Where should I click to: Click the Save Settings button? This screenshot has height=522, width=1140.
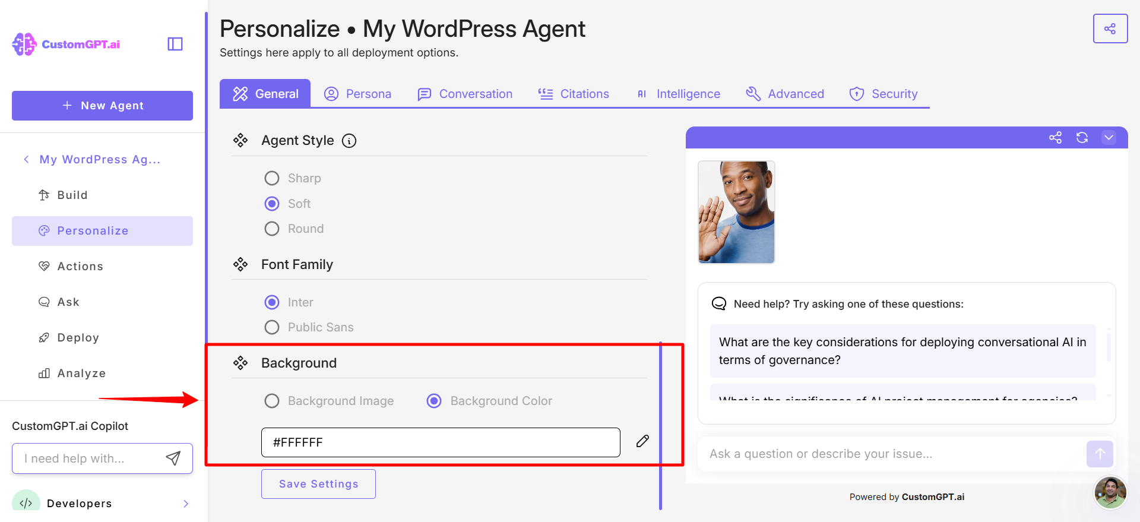(x=318, y=484)
